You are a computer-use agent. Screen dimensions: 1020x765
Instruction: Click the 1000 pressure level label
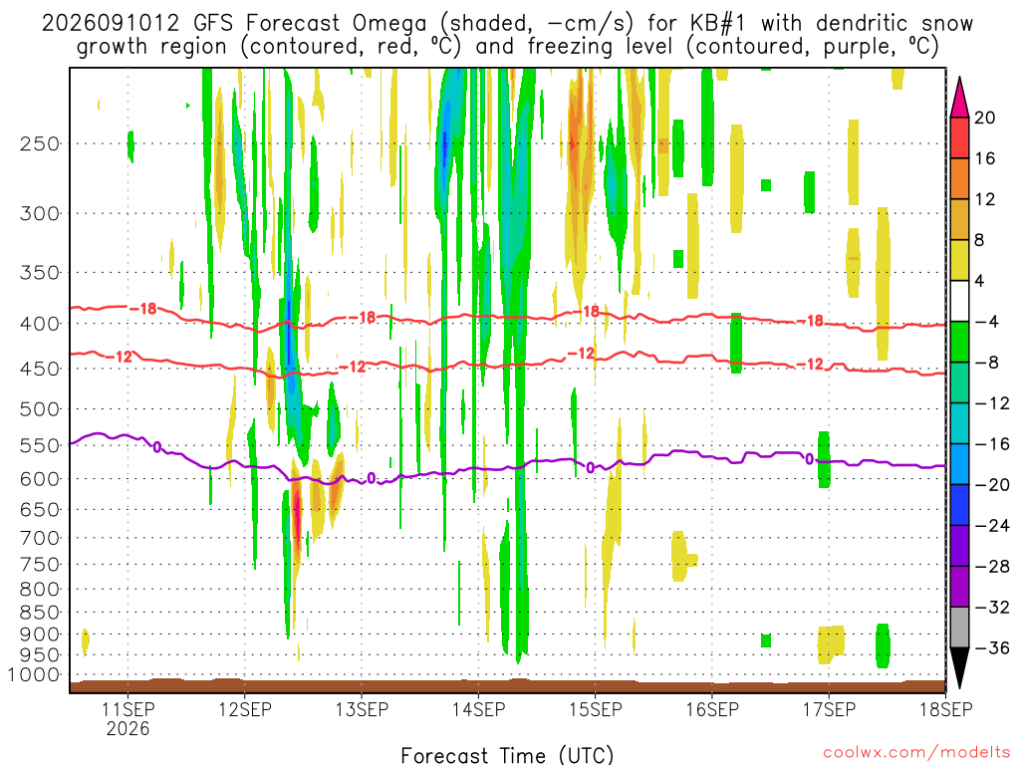coord(34,674)
